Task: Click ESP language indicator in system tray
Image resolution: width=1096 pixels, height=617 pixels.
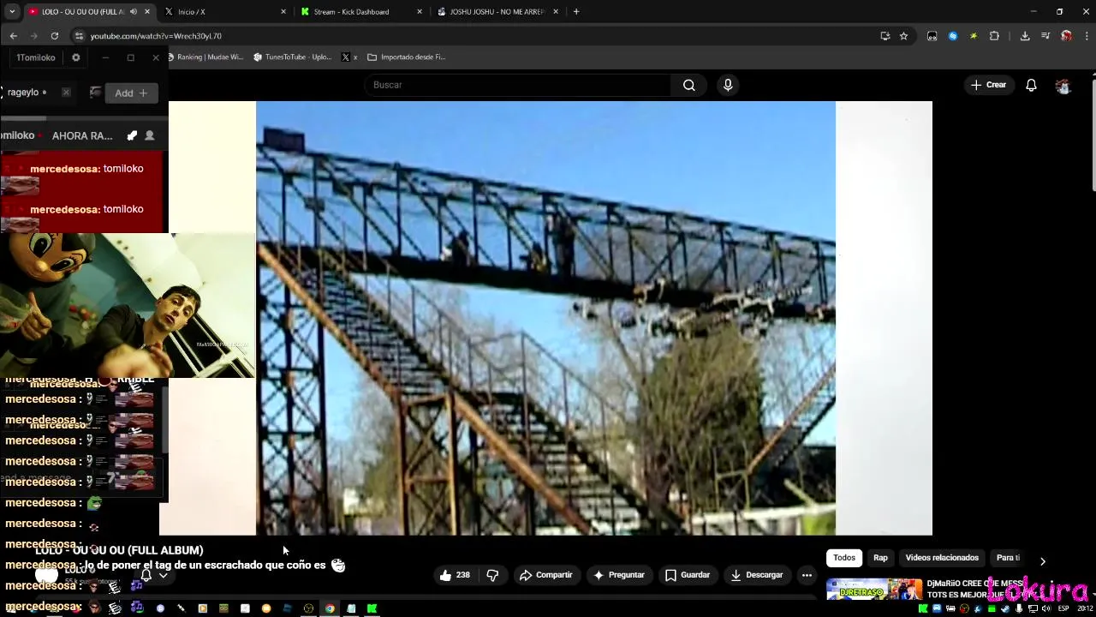Action: (x=1063, y=608)
